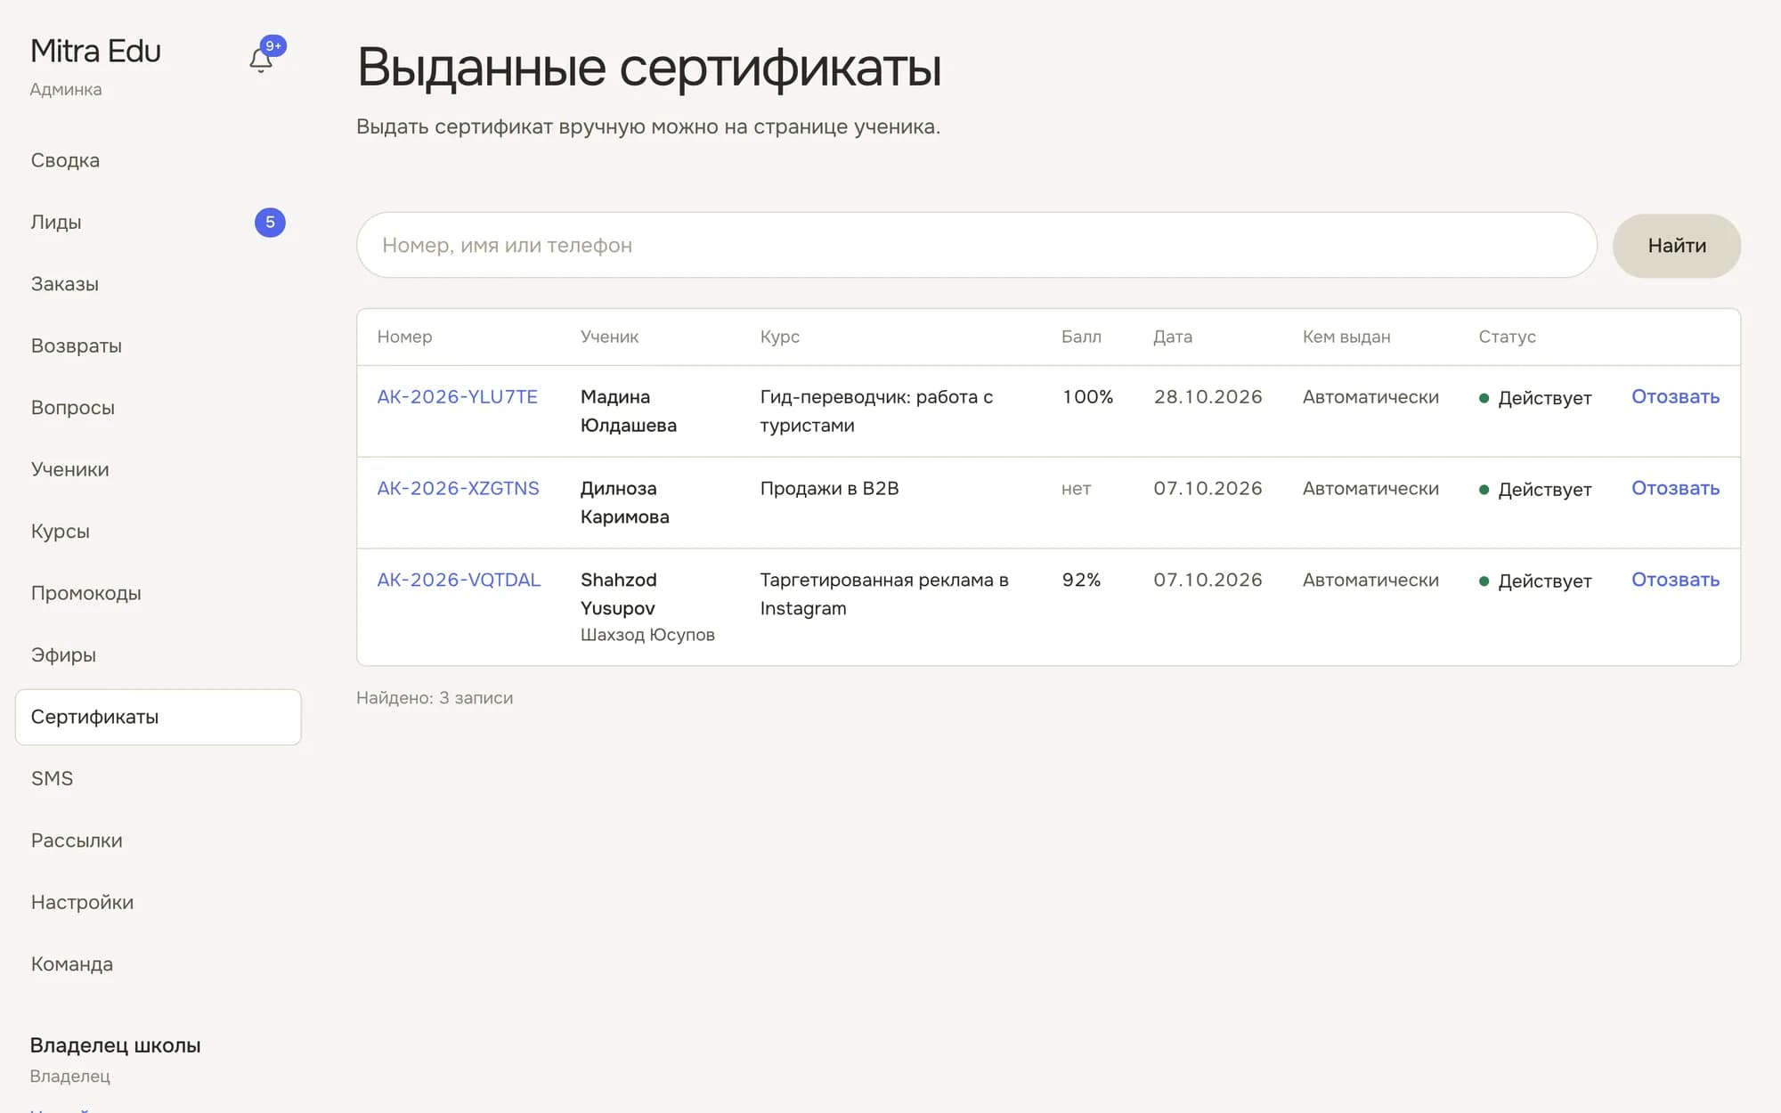Viewport: 1781px width, 1113px height.
Task: Open the notifications bell icon
Action: pyautogui.click(x=261, y=59)
